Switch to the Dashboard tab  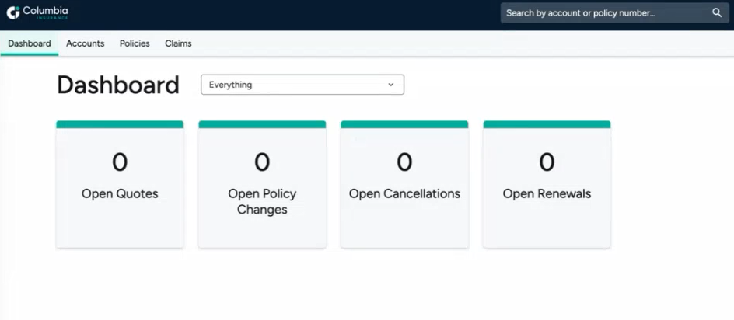pos(30,43)
